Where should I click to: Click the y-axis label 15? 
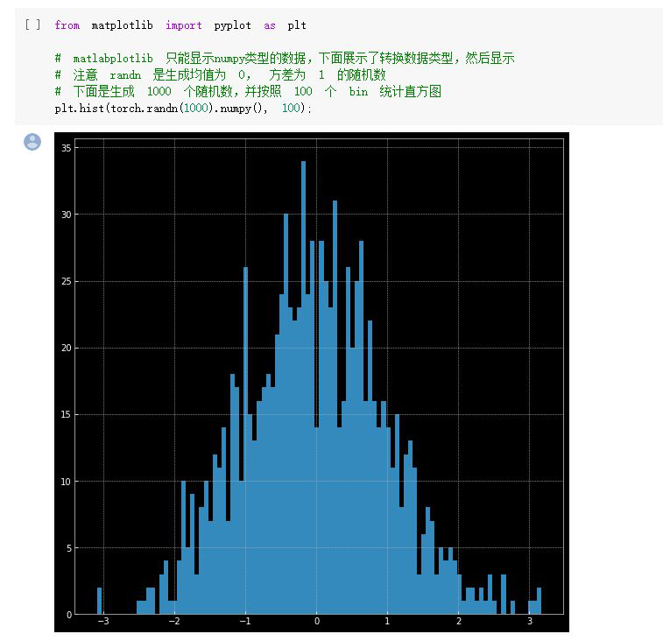pos(67,414)
